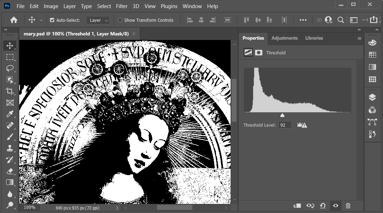Select the Brush tool
The height and width of the screenshot is (213, 383).
click(10, 137)
